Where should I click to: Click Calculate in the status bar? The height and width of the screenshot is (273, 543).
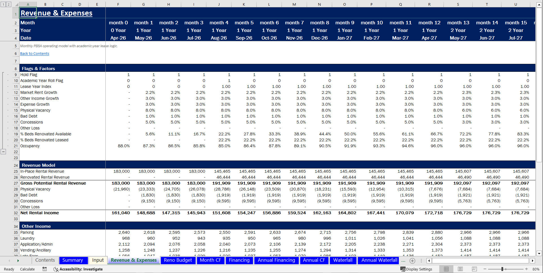click(27, 269)
